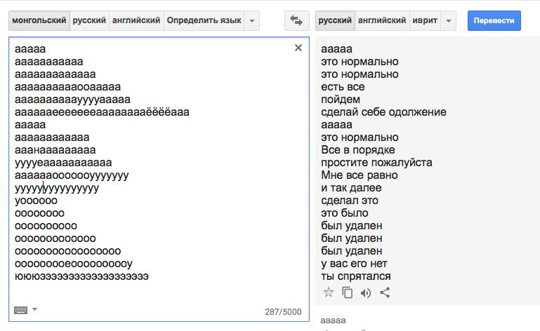Select русский as the target language
The image size is (540, 331).
point(335,21)
